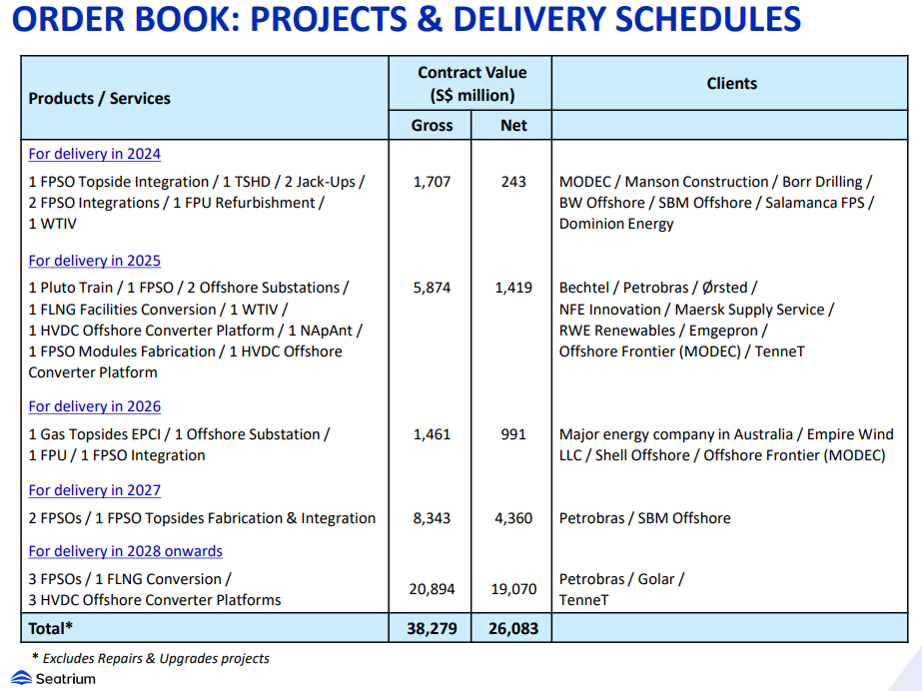Select 'Petrobras / SBM Offshore' clients

point(645,518)
